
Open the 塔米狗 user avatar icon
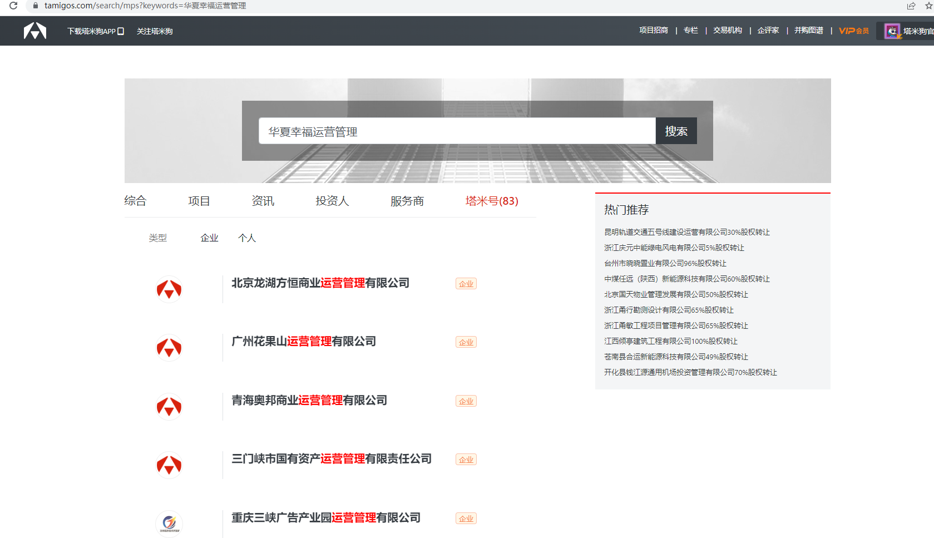tap(892, 31)
